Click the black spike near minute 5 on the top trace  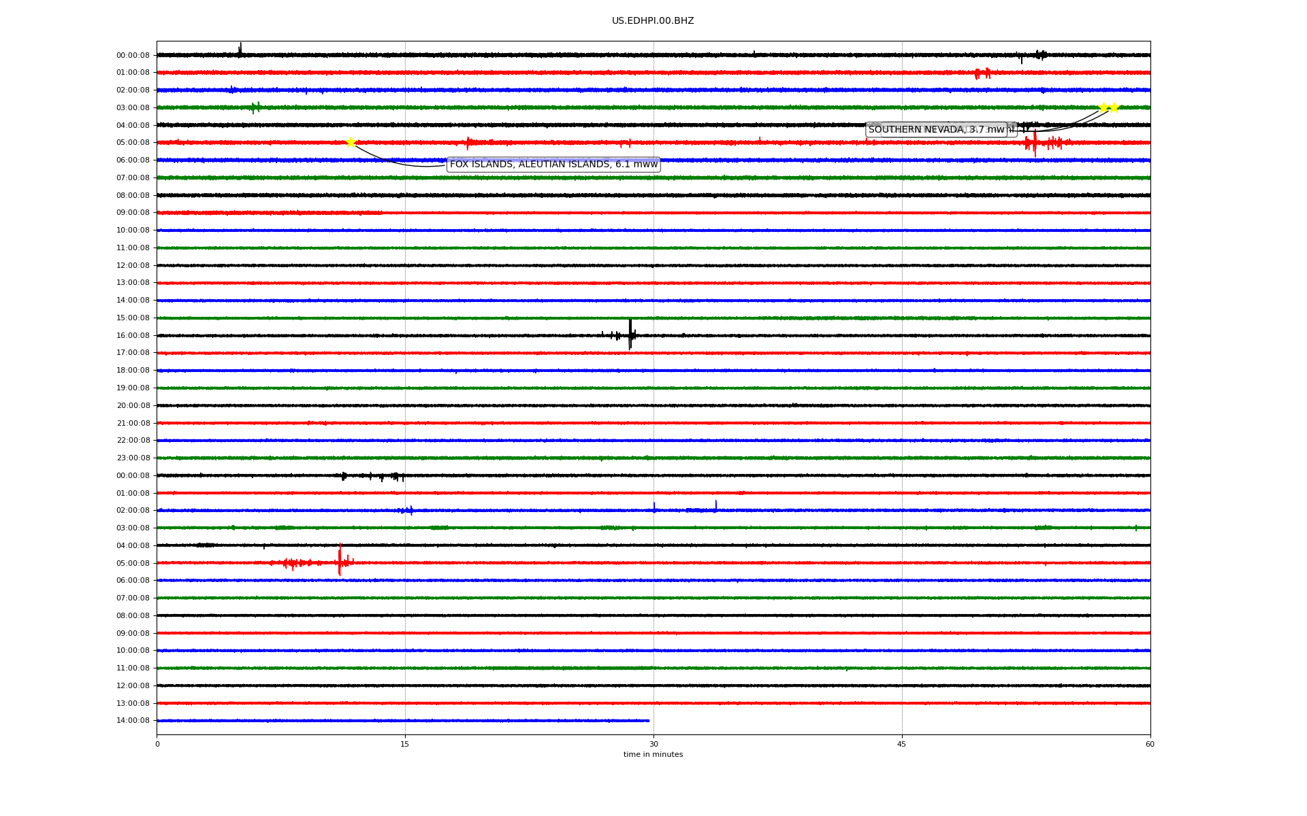point(240,49)
